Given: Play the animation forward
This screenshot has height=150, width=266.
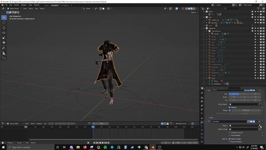Looking at the screenshot, I should 103,143.
